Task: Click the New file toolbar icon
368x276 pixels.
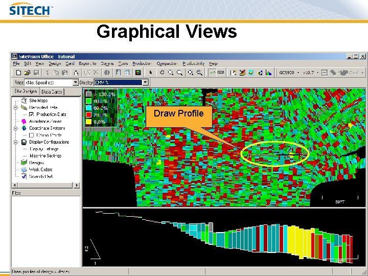Action: 18,73
